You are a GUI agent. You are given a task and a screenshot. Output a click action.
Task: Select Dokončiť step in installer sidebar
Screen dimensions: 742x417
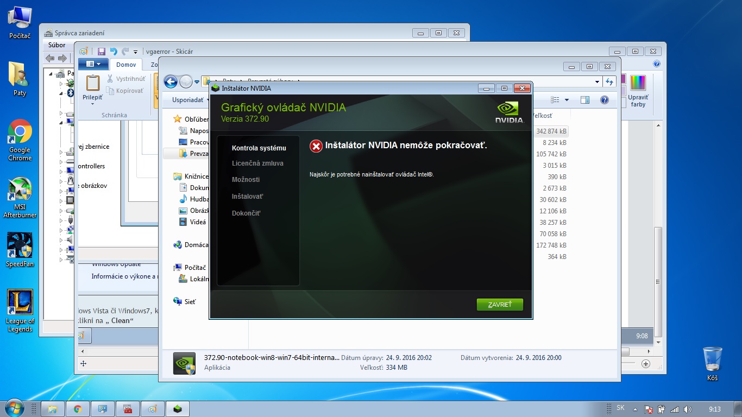[246, 213]
